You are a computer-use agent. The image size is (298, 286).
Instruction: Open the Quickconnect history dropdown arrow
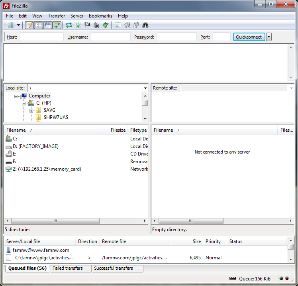tap(269, 37)
